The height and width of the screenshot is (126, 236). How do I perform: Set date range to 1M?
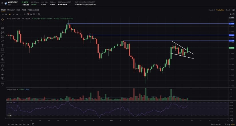[x=16, y=124]
